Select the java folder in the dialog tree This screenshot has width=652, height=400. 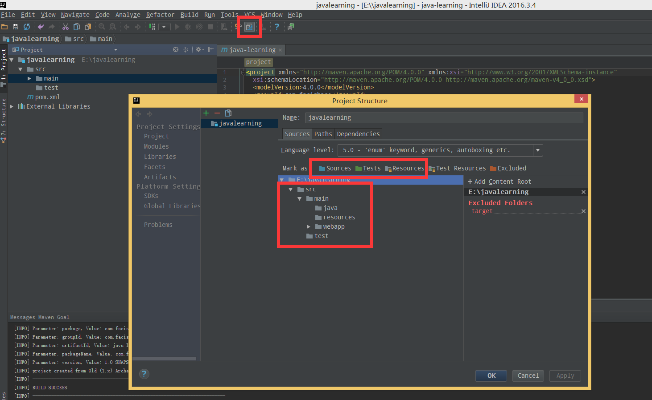(x=326, y=208)
